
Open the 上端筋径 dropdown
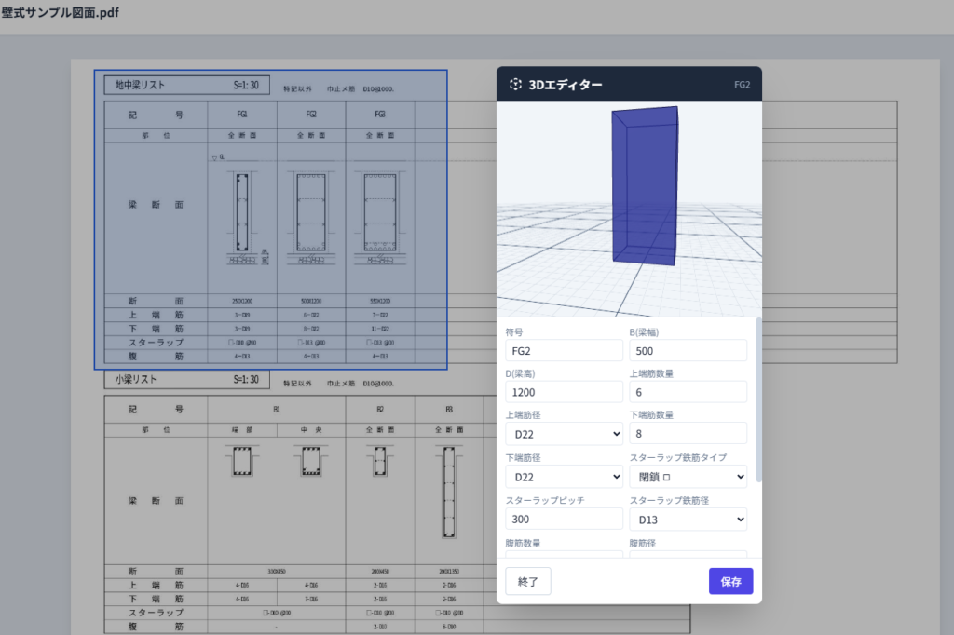click(x=564, y=434)
